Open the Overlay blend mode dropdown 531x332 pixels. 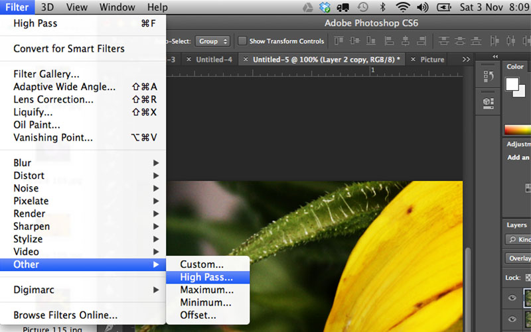[518, 258]
